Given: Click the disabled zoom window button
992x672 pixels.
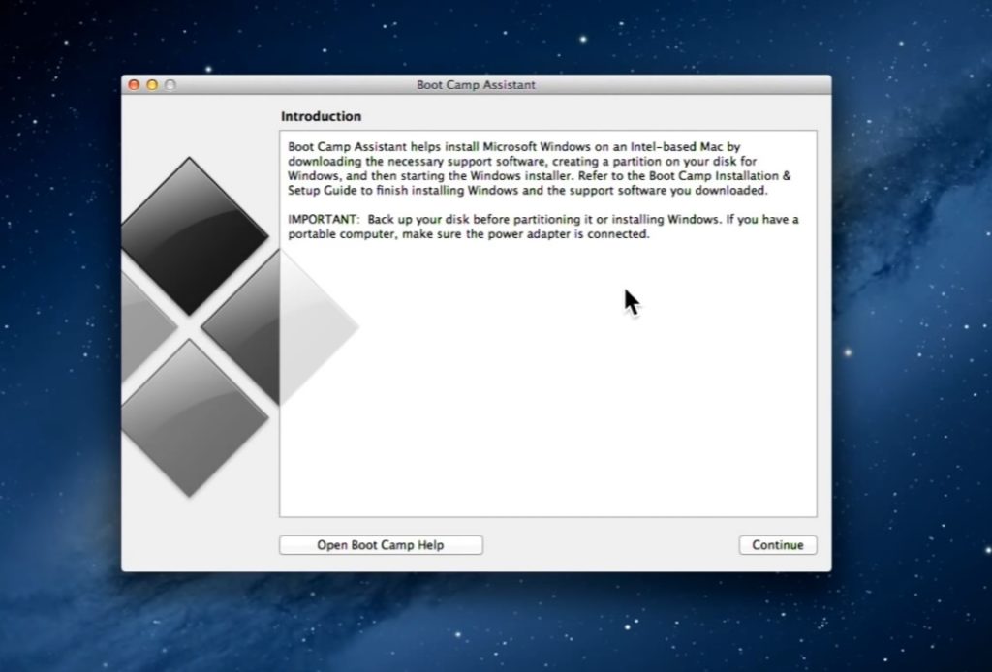Looking at the screenshot, I should 170,84.
